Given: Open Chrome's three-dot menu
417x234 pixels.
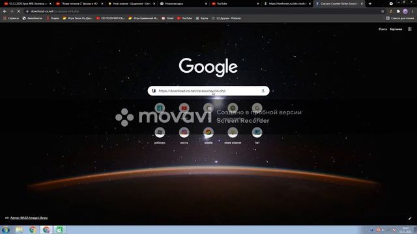Looking at the screenshot, I should tap(412, 12).
